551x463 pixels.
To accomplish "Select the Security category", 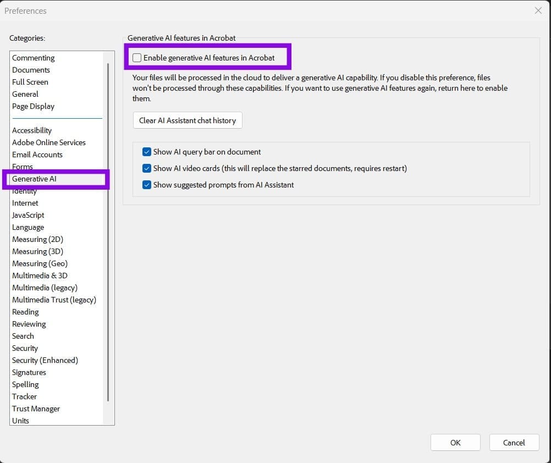I will point(25,349).
